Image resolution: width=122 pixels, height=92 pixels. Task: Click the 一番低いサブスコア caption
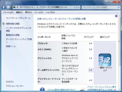click(x=105, y=69)
